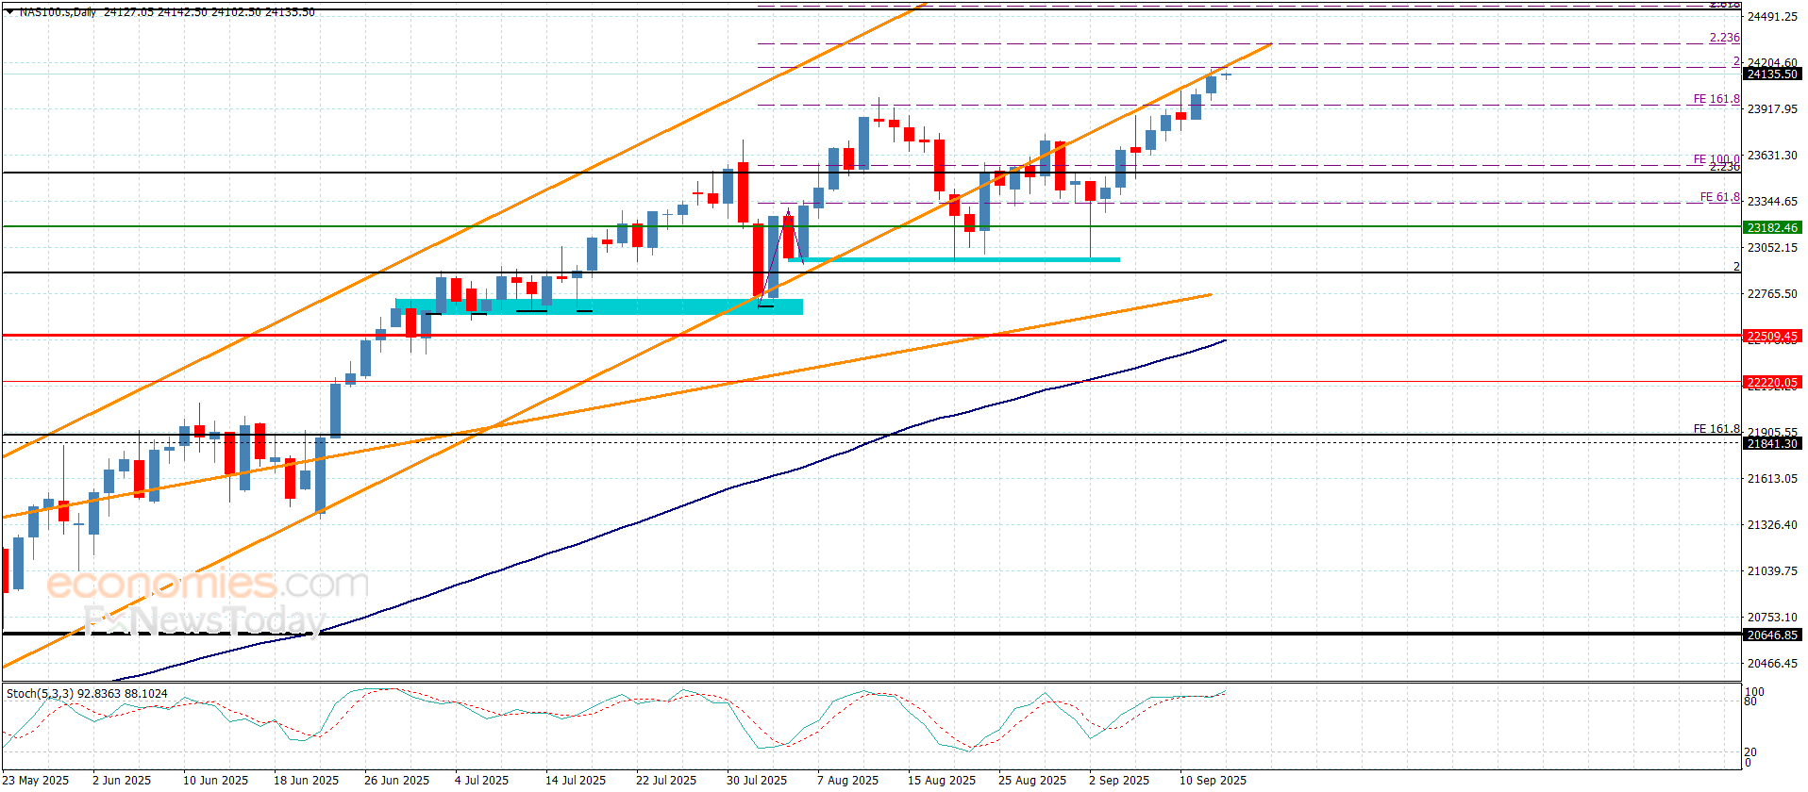Click the small triangle beside NAS100.s symbol
Viewport: 1808px width, 792px height.
[x=9, y=12]
